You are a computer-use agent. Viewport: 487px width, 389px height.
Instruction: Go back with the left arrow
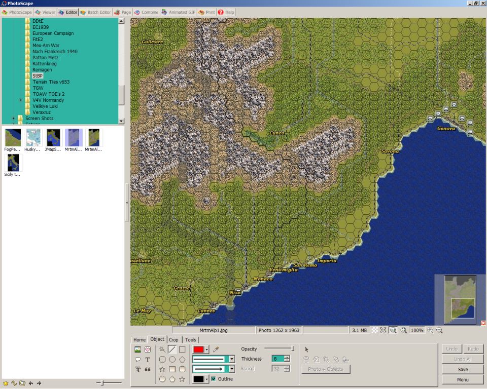tap(31, 383)
